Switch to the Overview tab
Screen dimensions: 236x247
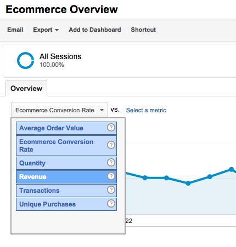click(26, 89)
